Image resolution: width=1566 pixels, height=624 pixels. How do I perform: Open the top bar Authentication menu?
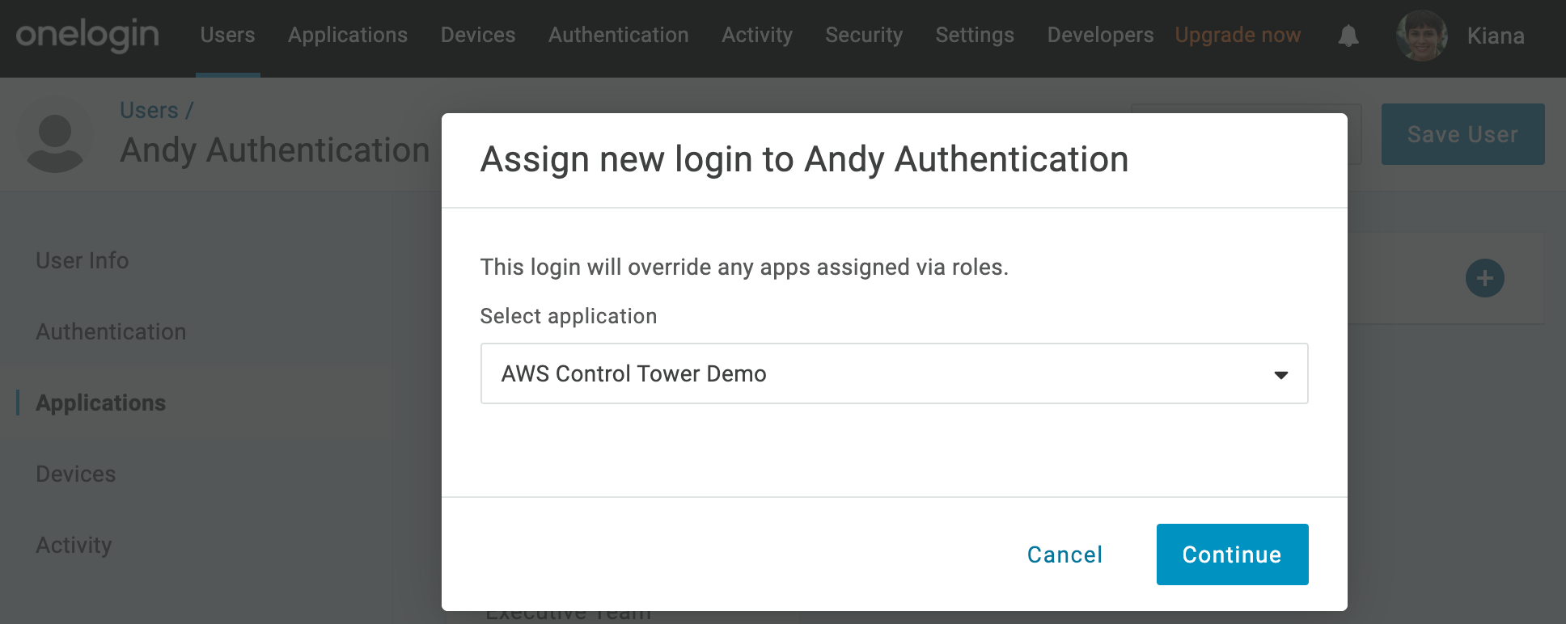(x=619, y=36)
